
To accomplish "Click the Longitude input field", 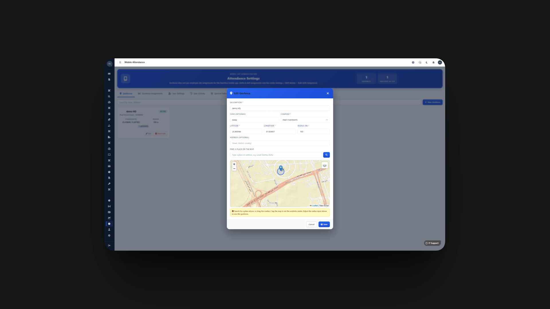I will coord(280,132).
